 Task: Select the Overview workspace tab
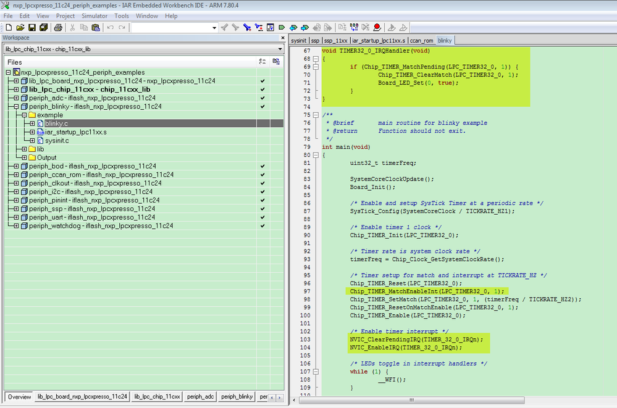click(19, 397)
